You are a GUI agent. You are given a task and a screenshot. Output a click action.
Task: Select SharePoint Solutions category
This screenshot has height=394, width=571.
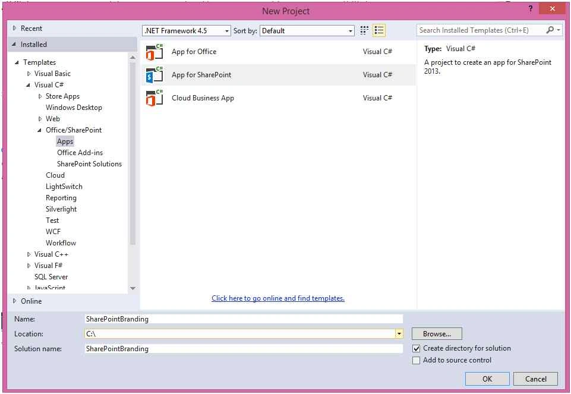coord(89,164)
